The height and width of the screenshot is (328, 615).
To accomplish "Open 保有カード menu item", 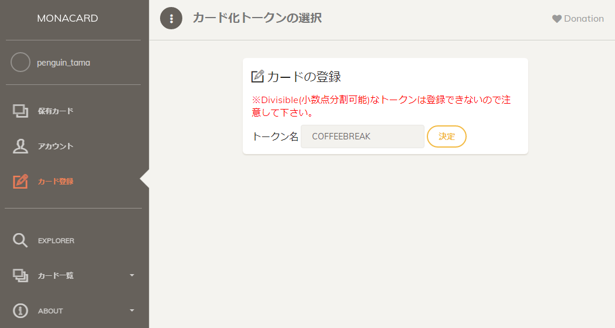I will [56, 111].
